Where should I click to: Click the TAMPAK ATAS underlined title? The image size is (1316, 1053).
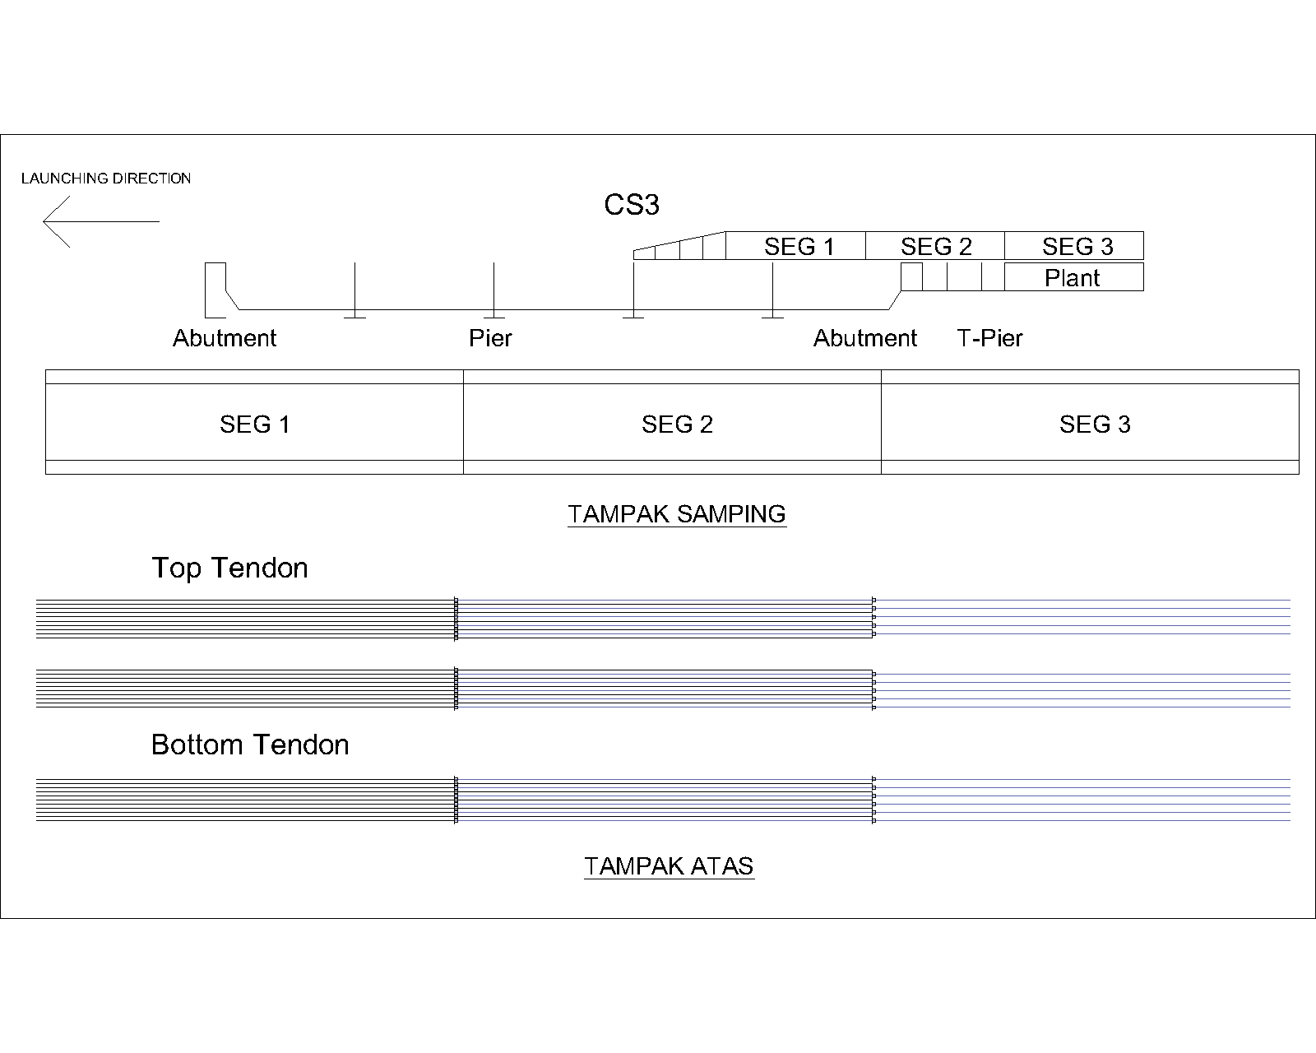pos(669,866)
